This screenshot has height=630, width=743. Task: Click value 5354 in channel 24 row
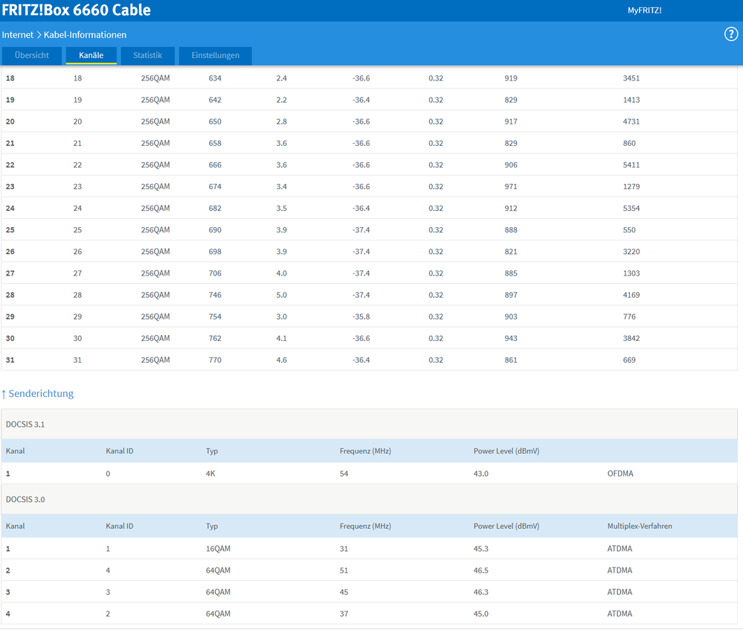[x=631, y=209]
